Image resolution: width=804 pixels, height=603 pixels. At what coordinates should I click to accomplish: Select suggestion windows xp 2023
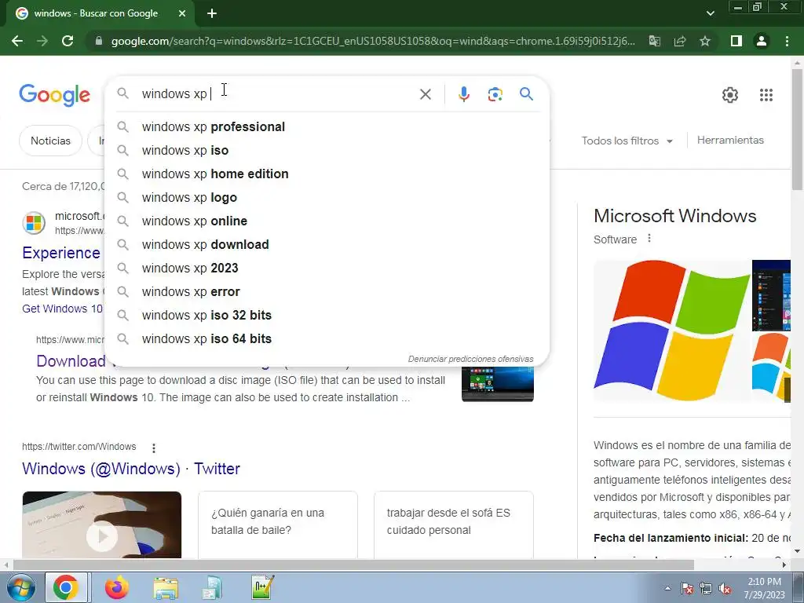[327, 269]
